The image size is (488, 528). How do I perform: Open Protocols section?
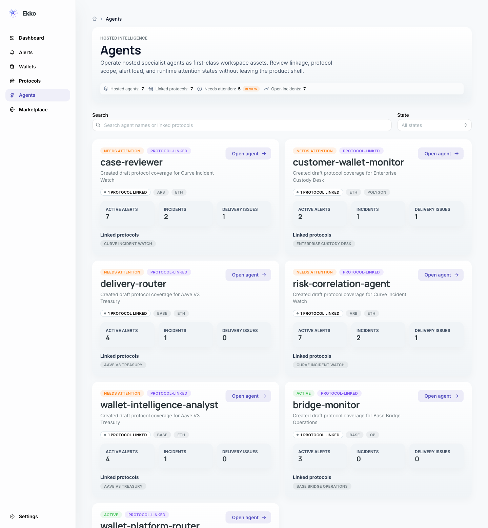point(38,81)
